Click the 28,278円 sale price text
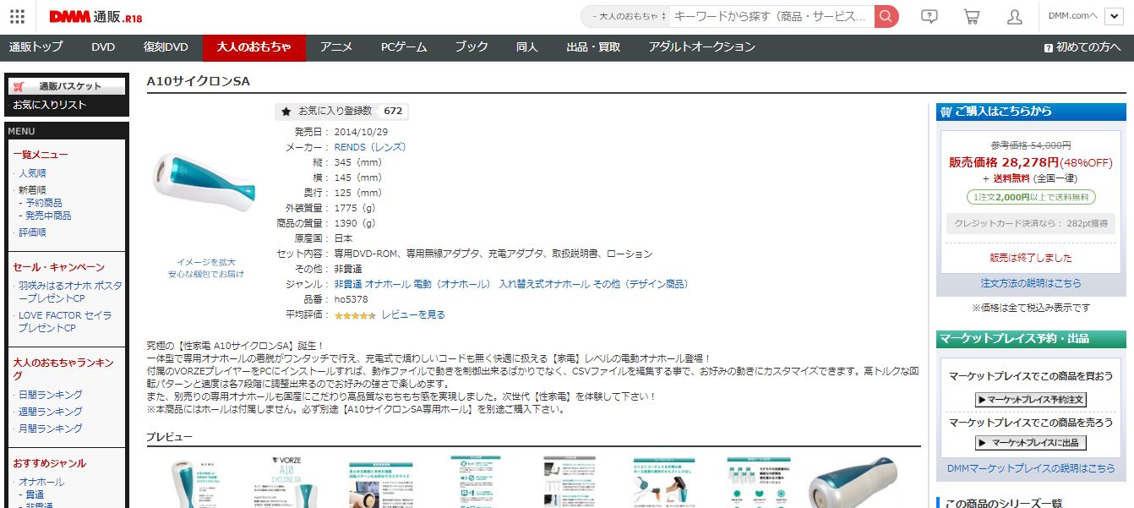 pos(1030,162)
